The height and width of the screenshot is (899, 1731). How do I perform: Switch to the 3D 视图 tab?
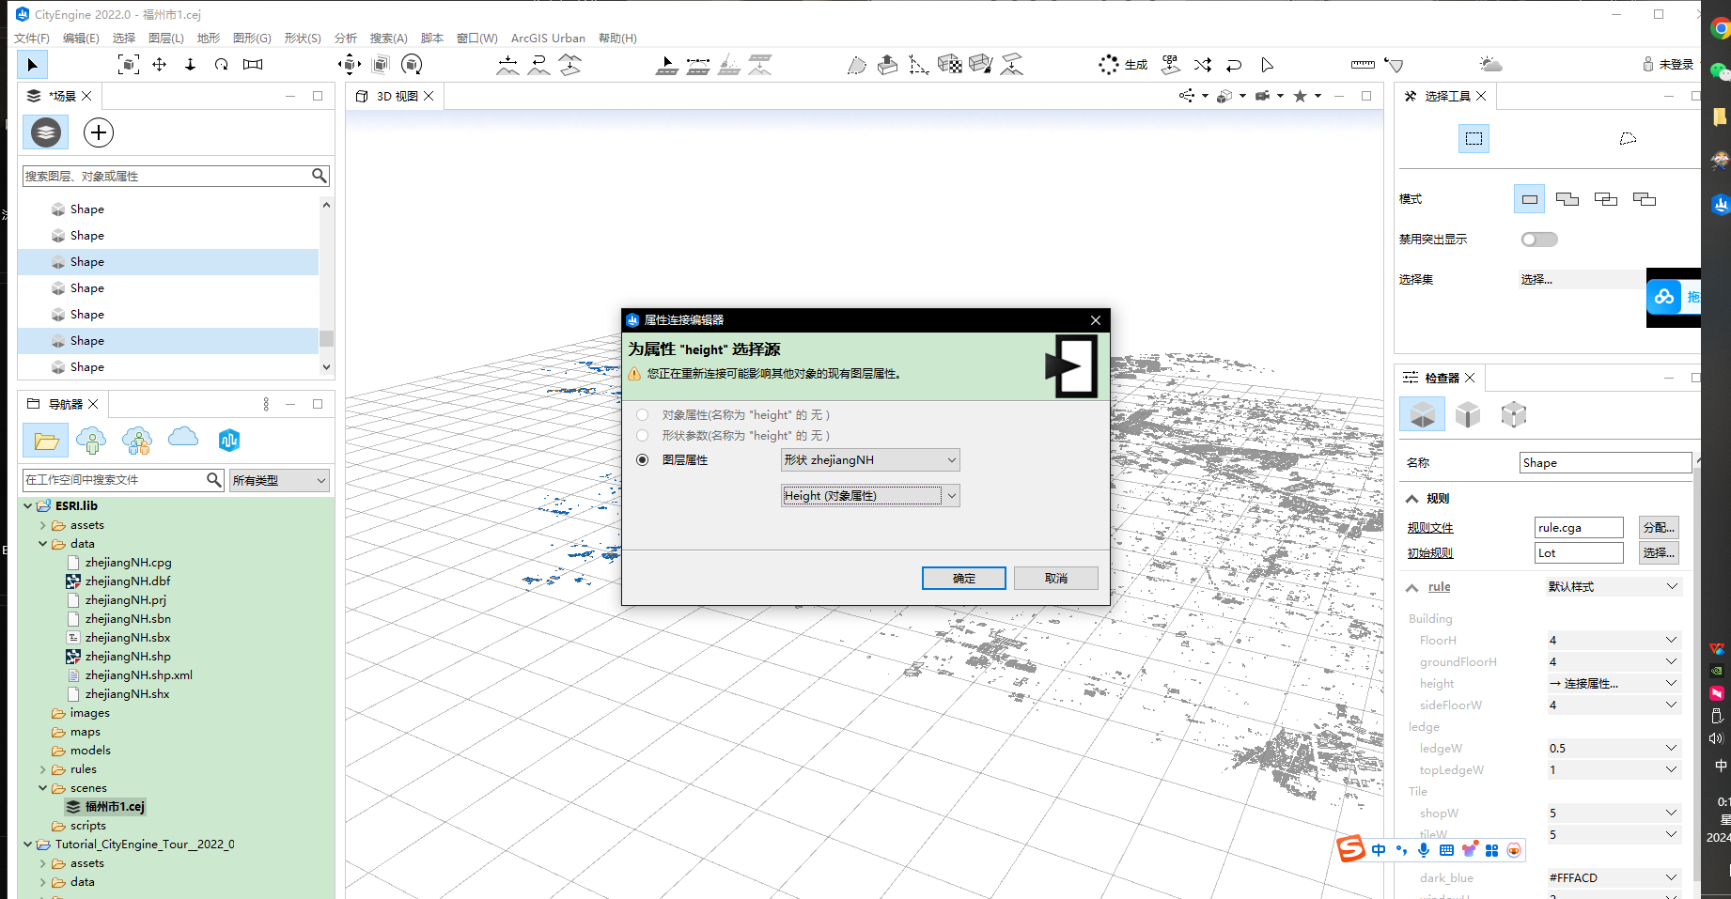pos(395,95)
